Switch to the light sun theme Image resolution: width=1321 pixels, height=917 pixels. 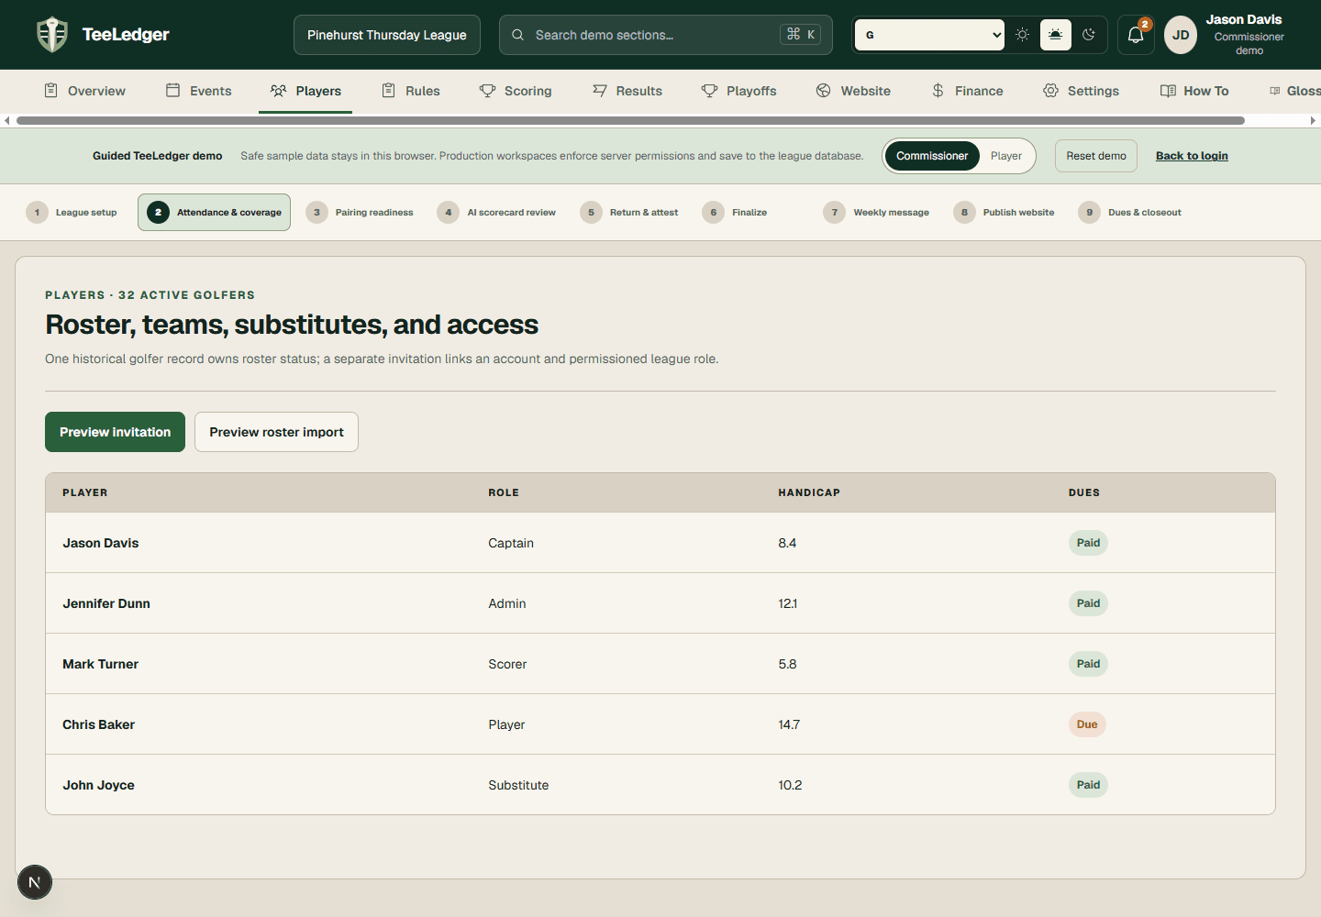tap(1022, 35)
